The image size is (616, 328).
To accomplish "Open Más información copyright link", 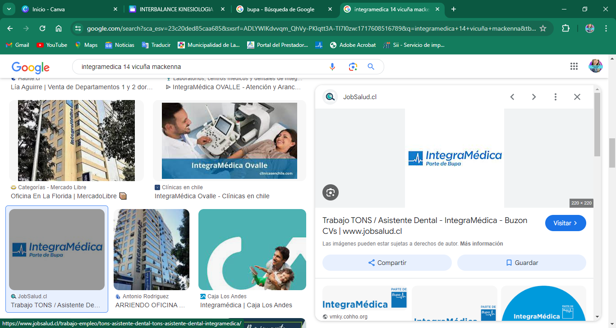I will coord(482,244).
